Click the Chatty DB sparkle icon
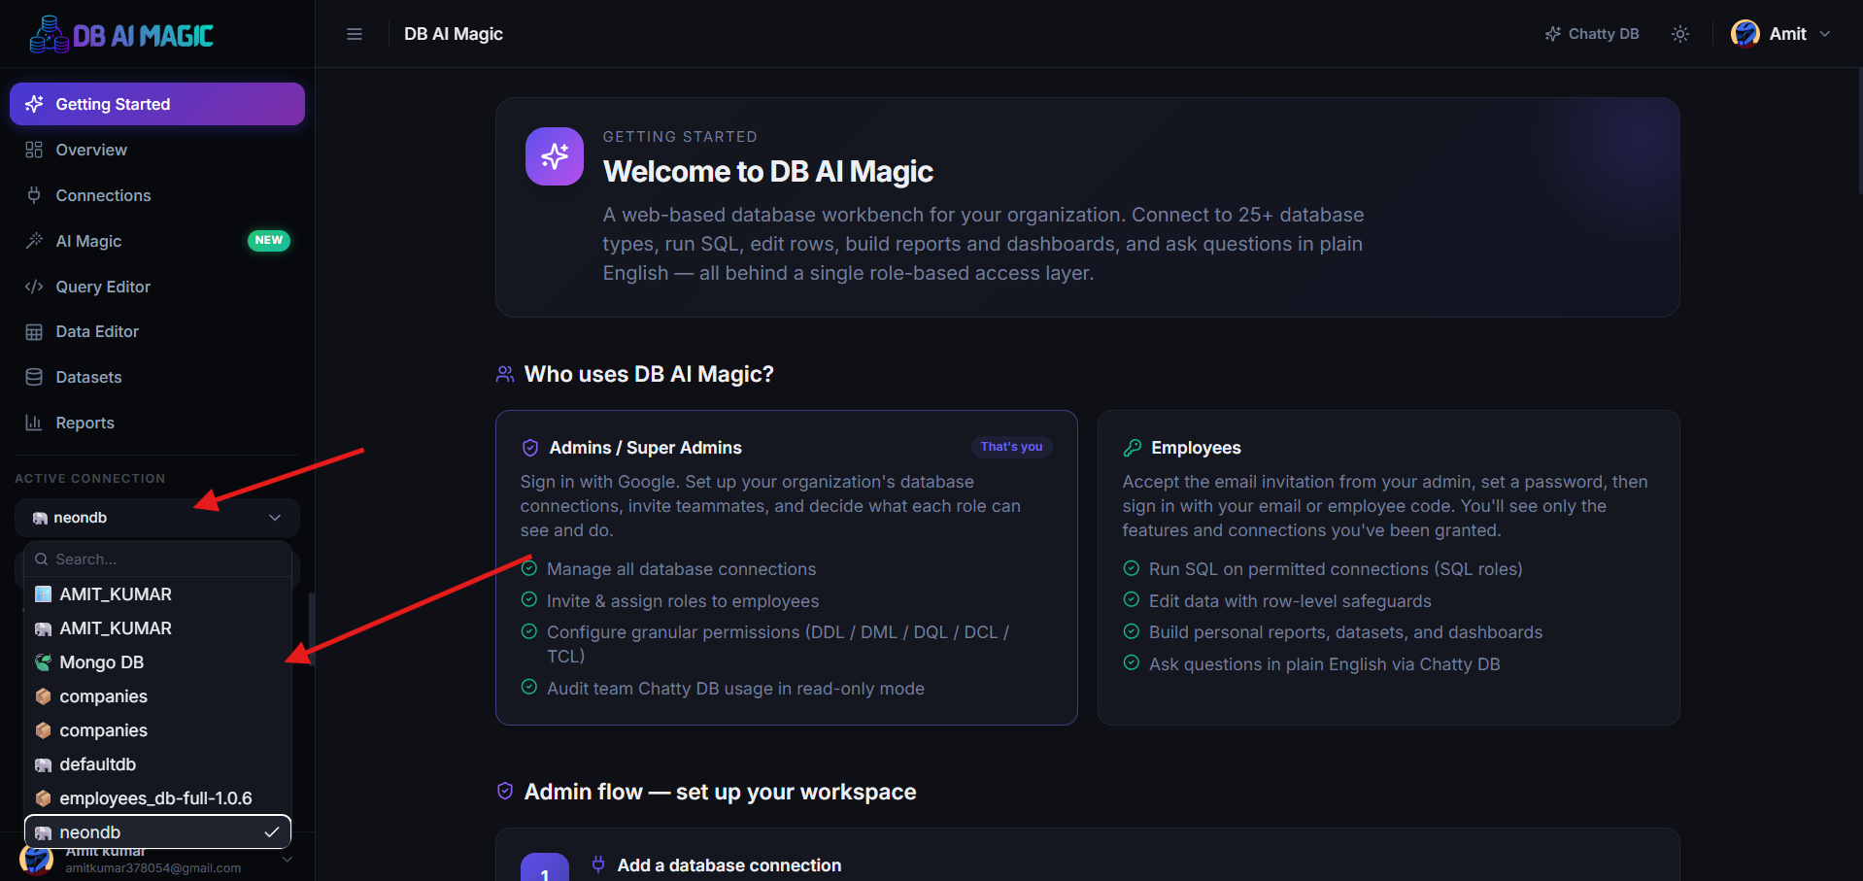The width and height of the screenshot is (1863, 881). pos(1553,34)
